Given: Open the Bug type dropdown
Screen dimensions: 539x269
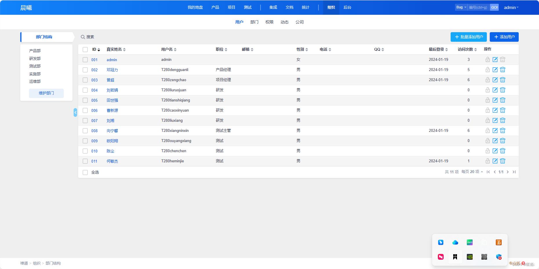Looking at the screenshot, I should (461, 7).
